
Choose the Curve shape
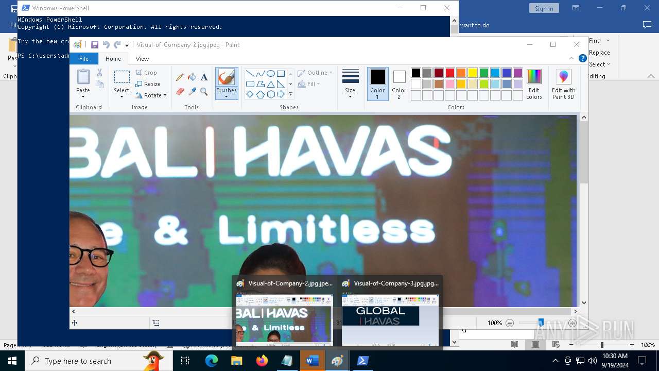point(260,73)
